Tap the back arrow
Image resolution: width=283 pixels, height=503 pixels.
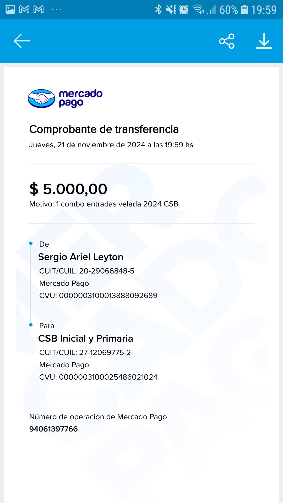click(22, 41)
